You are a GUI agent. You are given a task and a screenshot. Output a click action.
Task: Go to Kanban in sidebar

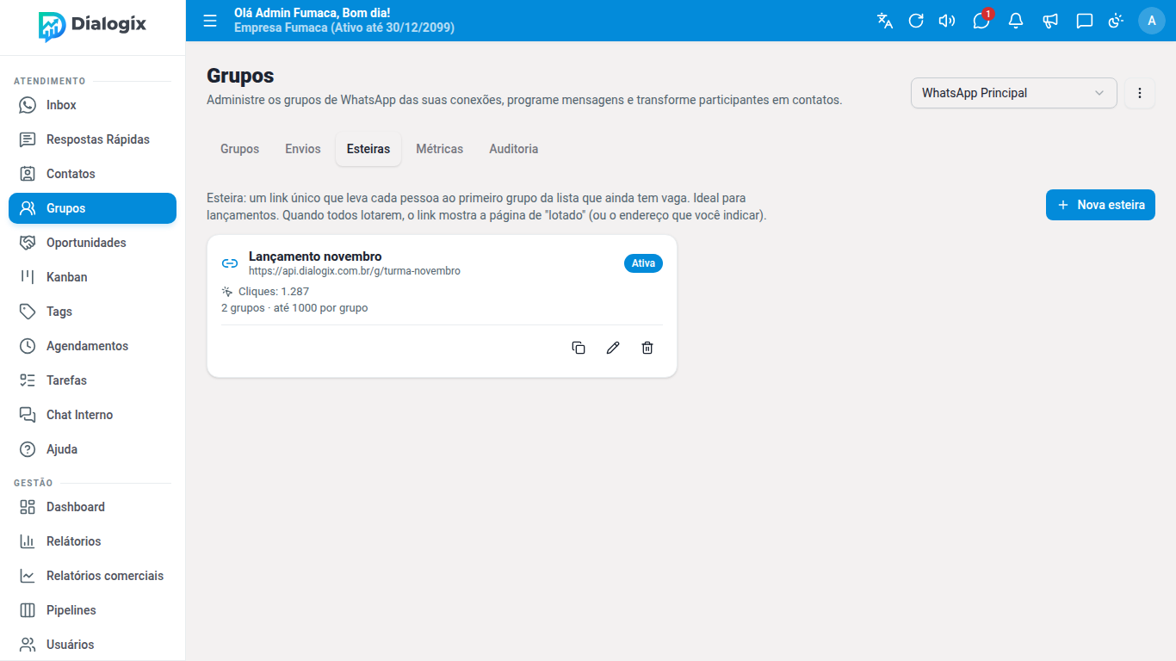coord(93,277)
